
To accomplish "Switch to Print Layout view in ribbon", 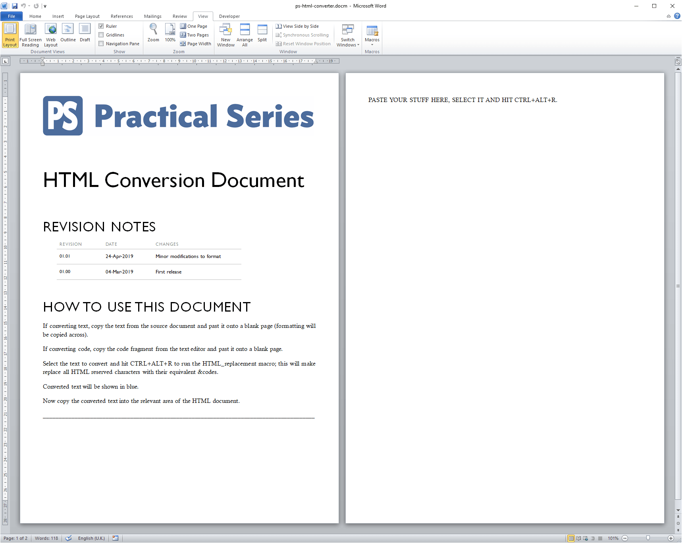I will coord(10,35).
